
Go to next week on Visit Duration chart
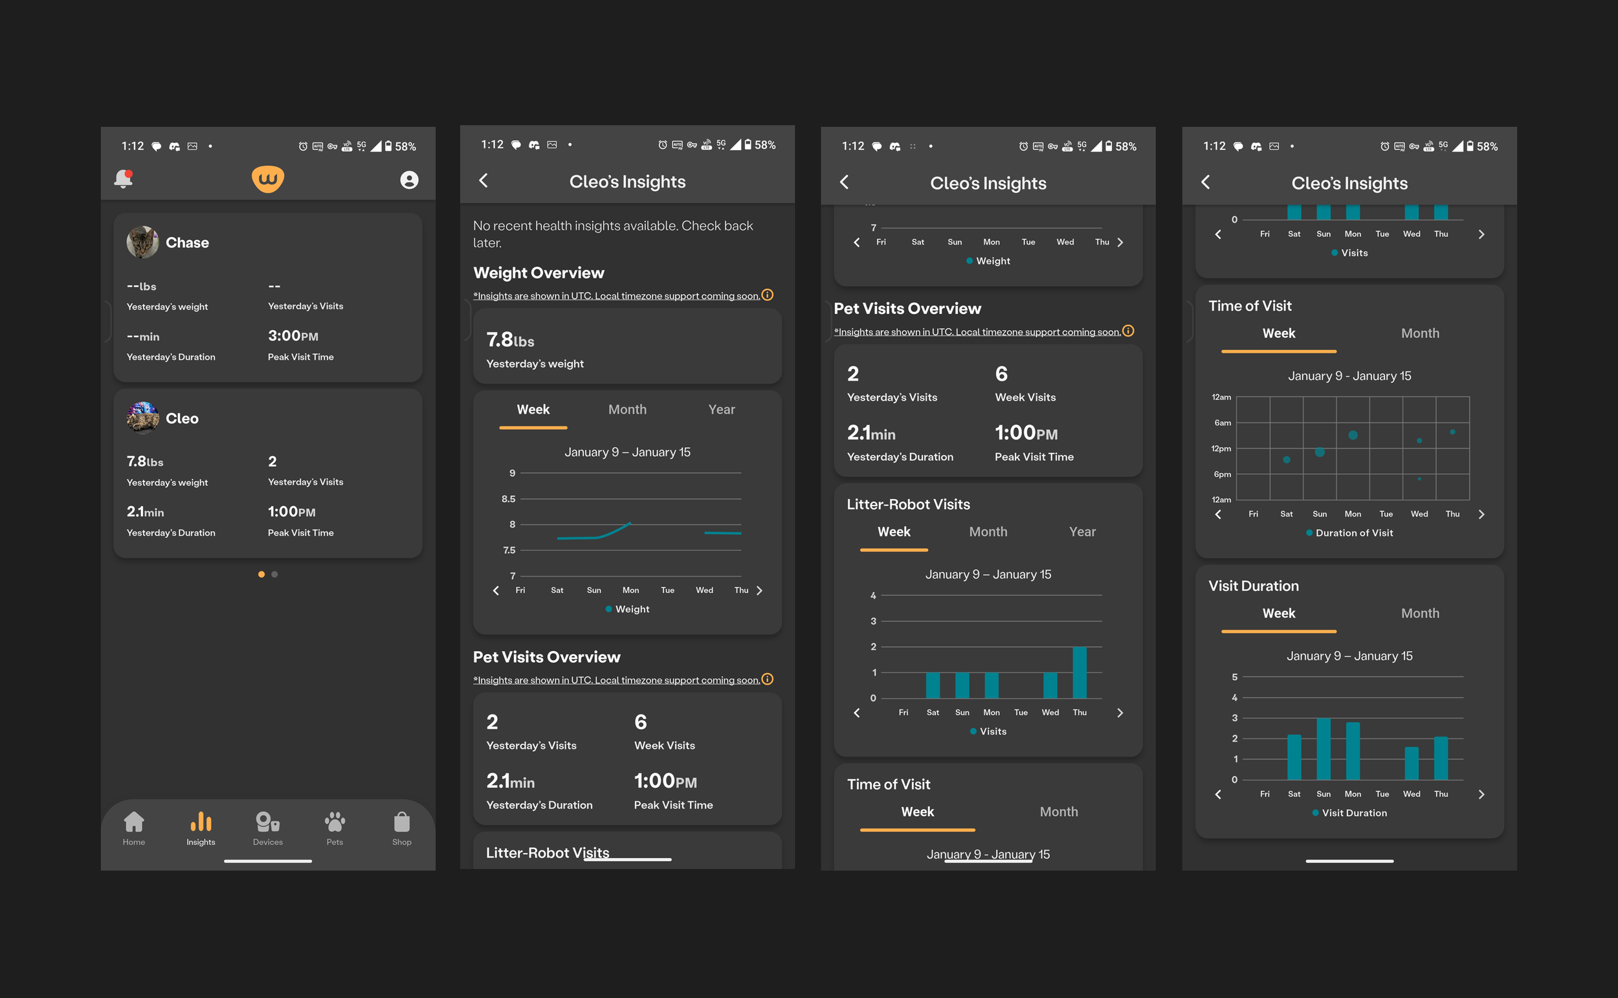tap(1481, 795)
